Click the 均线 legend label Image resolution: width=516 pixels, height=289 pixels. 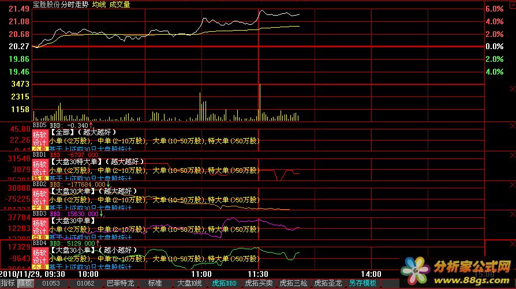[99, 5]
